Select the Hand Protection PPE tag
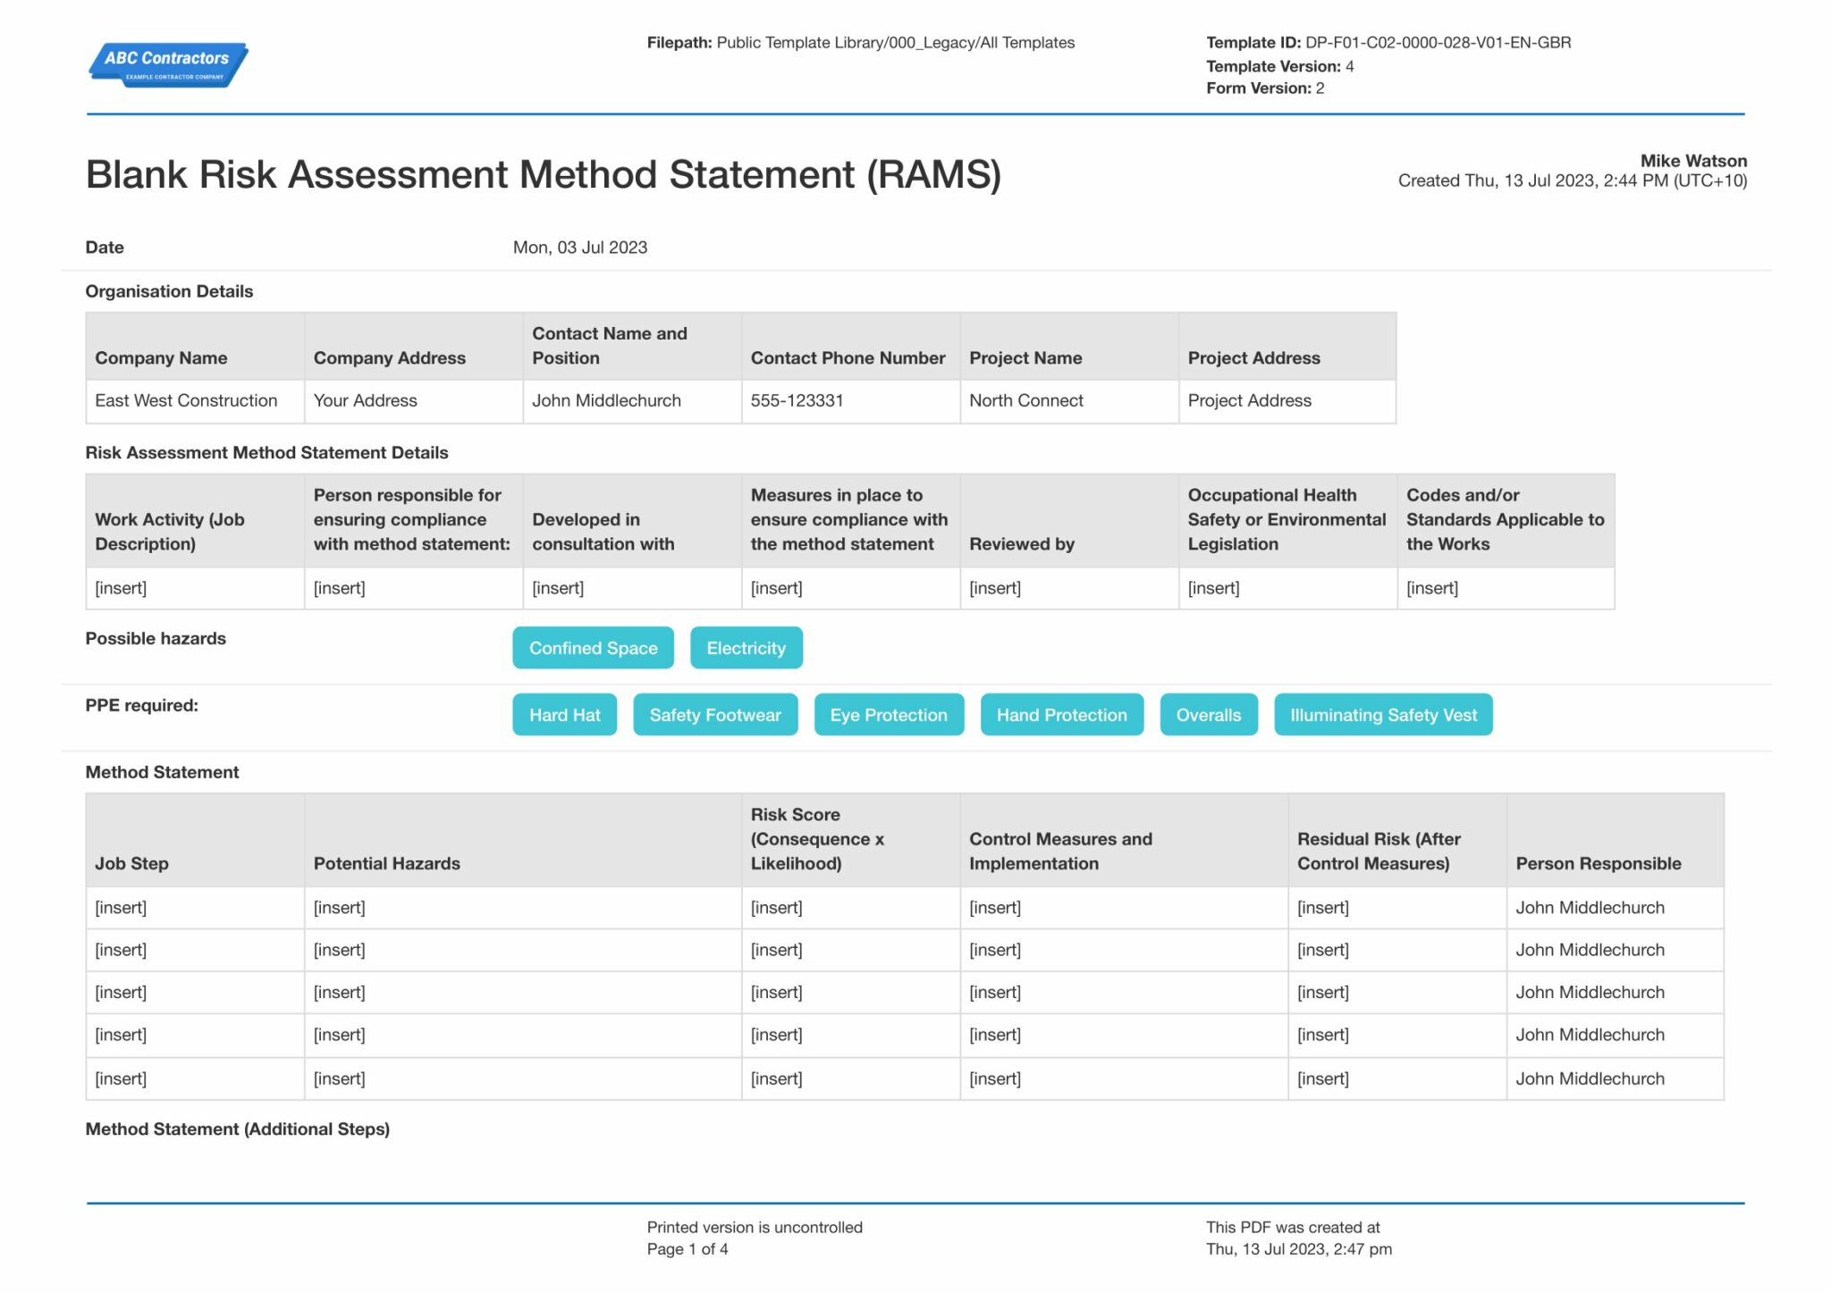1831x1293 pixels. (x=1061, y=714)
